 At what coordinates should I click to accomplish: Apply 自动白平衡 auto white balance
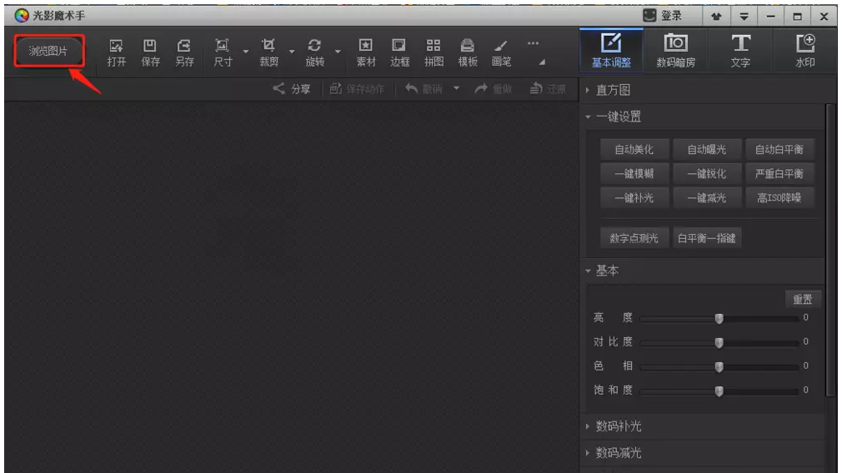click(779, 150)
